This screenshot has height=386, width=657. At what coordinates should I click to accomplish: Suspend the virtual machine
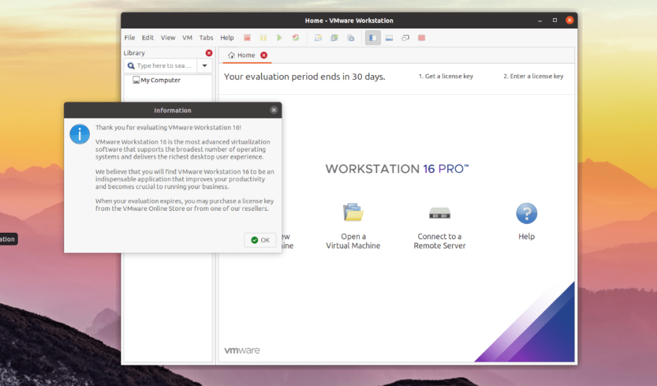click(263, 37)
